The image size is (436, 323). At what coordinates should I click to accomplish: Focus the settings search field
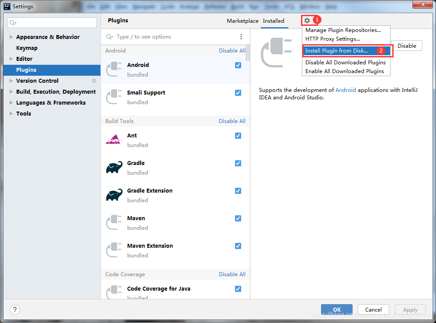(52, 23)
